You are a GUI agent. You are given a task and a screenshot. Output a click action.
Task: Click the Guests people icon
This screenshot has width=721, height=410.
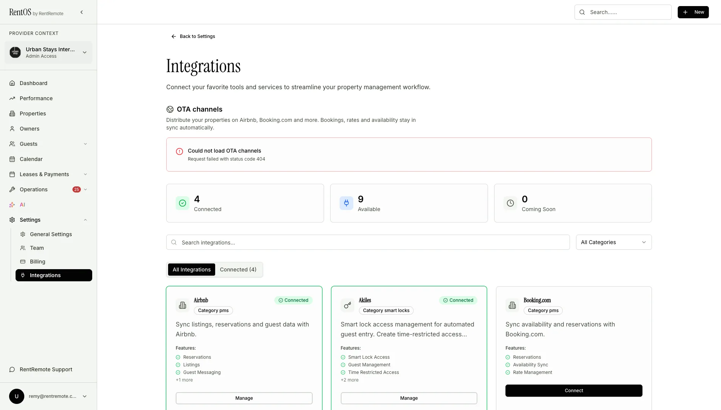pyautogui.click(x=12, y=144)
